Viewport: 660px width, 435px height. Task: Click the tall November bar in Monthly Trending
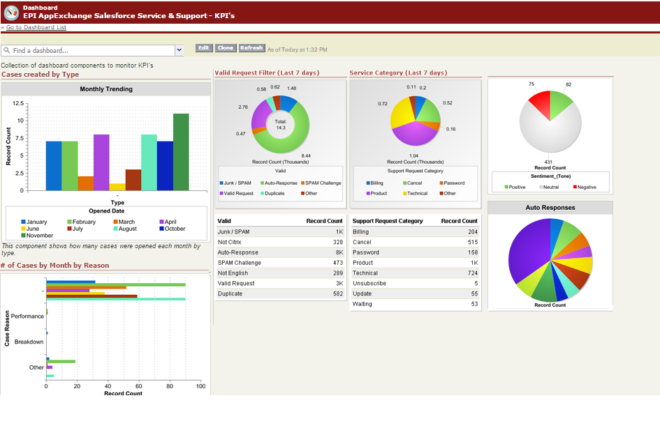click(x=181, y=152)
